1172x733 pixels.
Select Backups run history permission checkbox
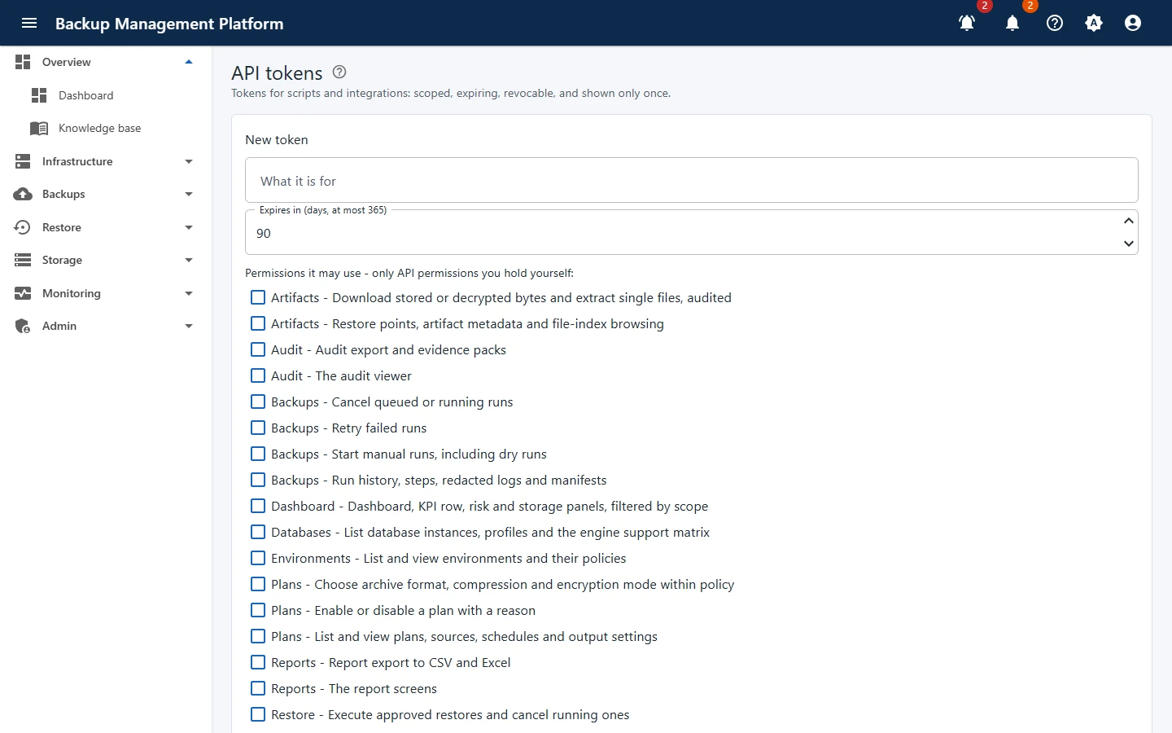pos(258,480)
